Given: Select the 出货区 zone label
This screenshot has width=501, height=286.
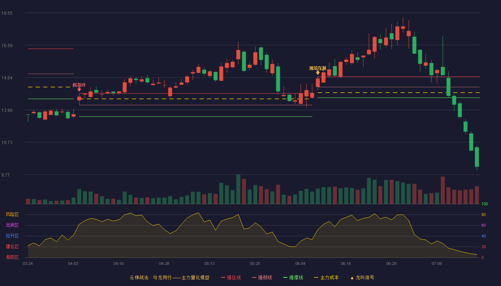Looking at the screenshot, I should point(12,225).
